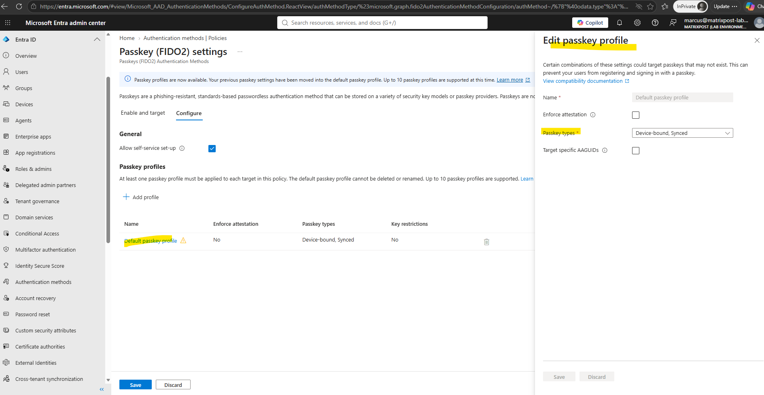Click warning icon next to Default passkey profile
The height and width of the screenshot is (395, 764).
pos(183,240)
